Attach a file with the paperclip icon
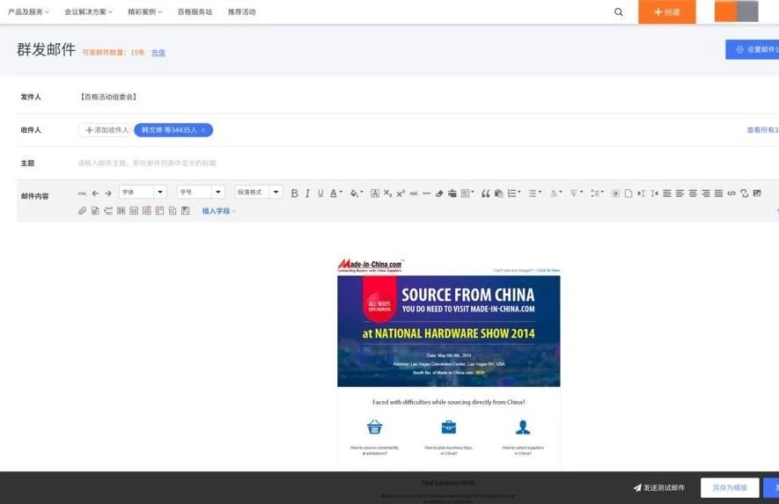 click(x=82, y=210)
